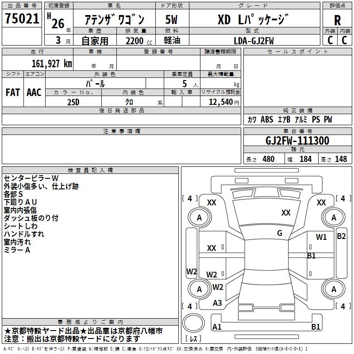354x354 pixels.
Task: Click the G marker on the windshield
Action: (x=280, y=233)
